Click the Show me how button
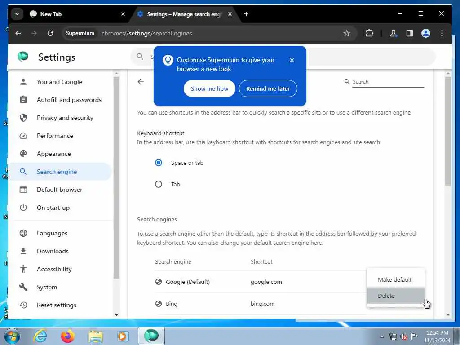 (x=209, y=88)
